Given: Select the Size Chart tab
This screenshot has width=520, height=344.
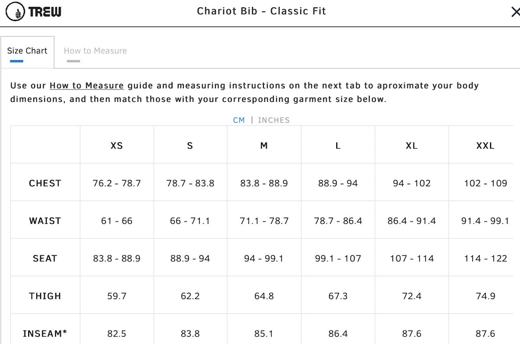Looking at the screenshot, I should pyautogui.click(x=27, y=51).
